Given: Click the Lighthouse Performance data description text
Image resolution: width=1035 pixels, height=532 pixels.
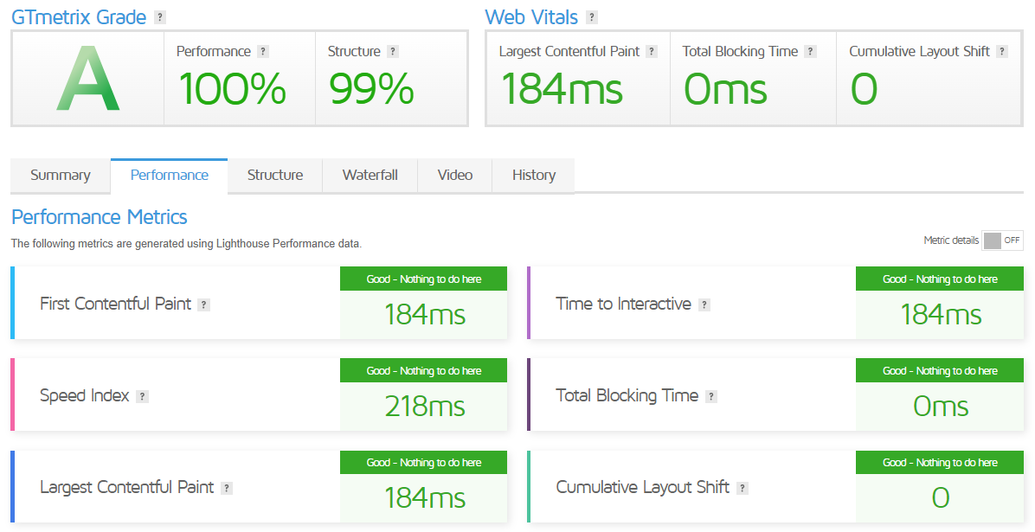Looking at the screenshot, I should pos(186,244).
